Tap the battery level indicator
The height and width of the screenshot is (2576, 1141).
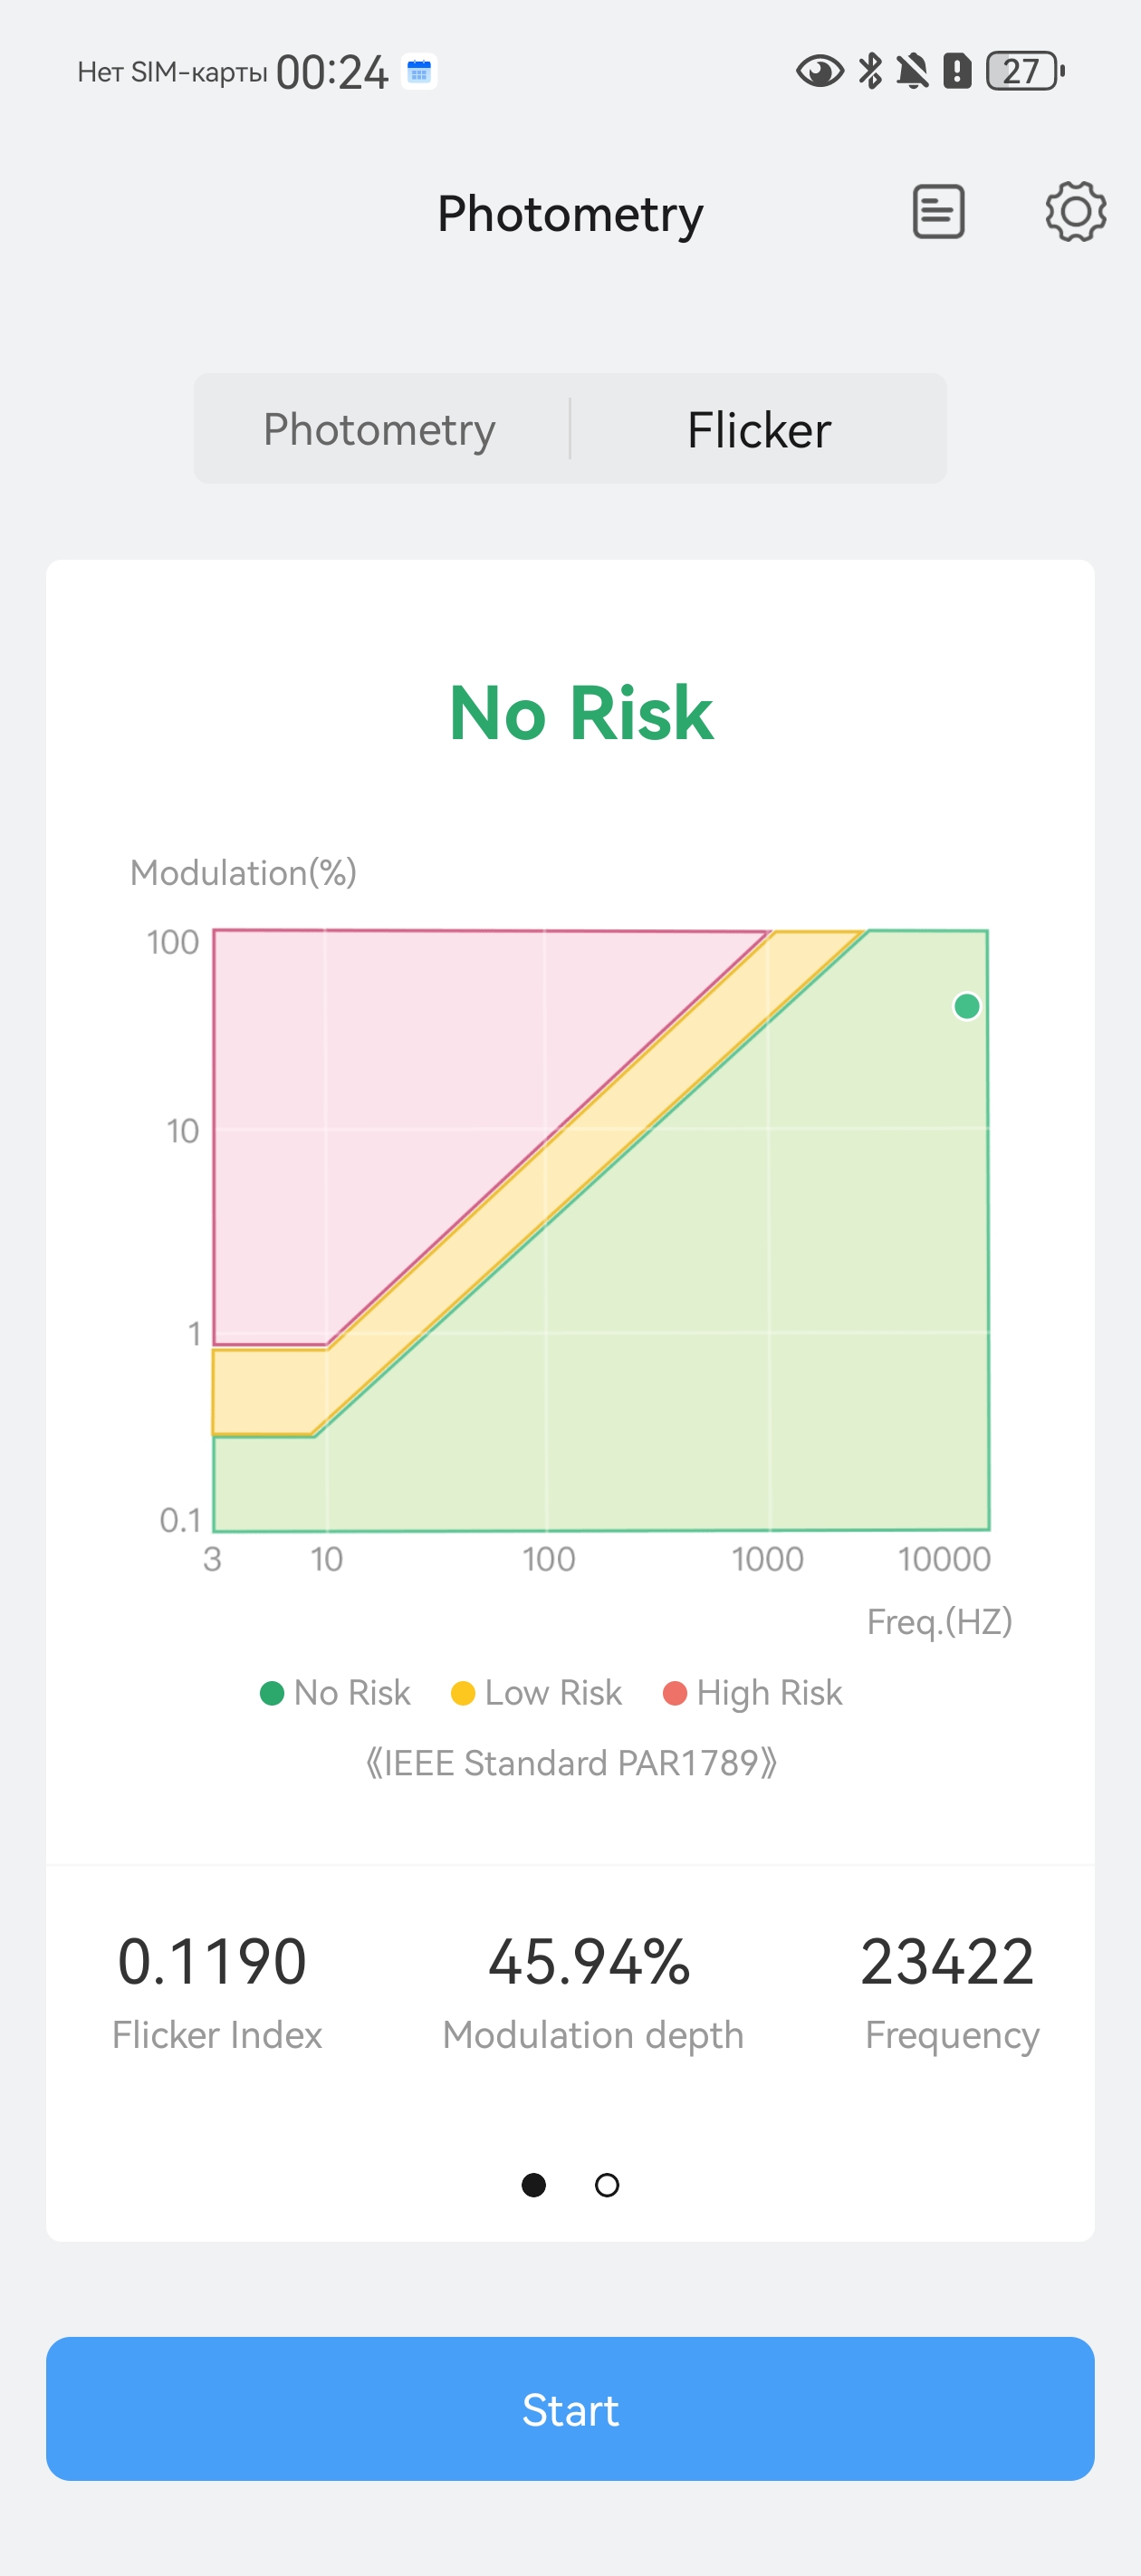[1024, 72]
